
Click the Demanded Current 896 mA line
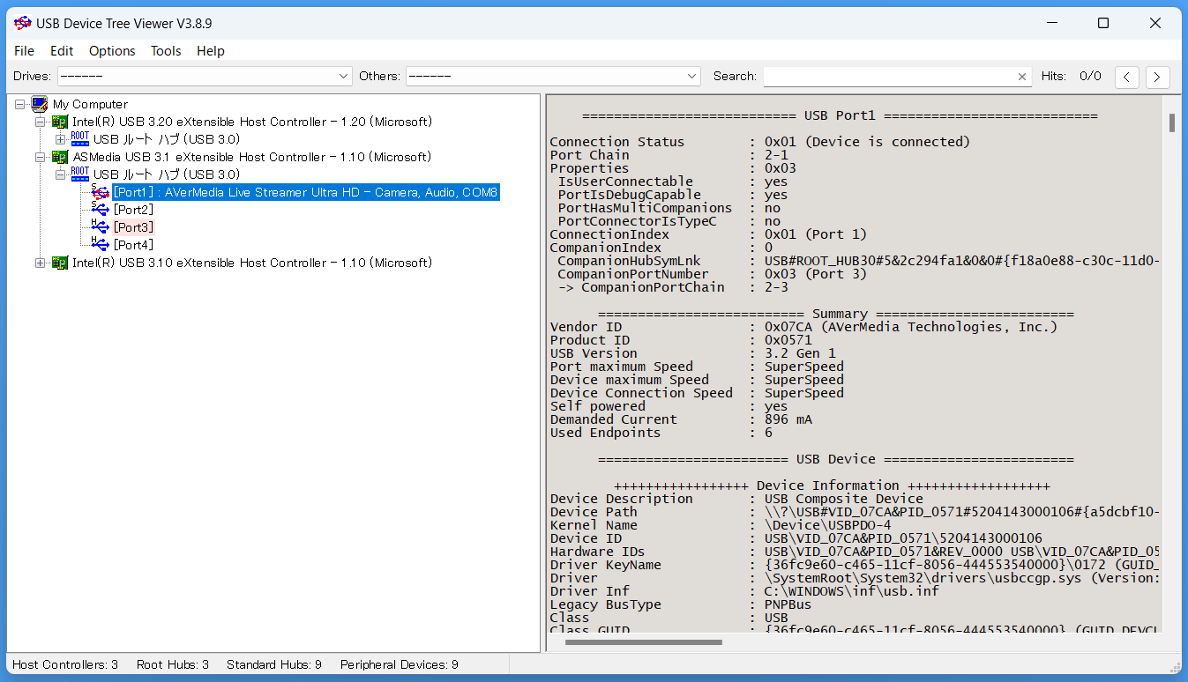tap(681, 419)
